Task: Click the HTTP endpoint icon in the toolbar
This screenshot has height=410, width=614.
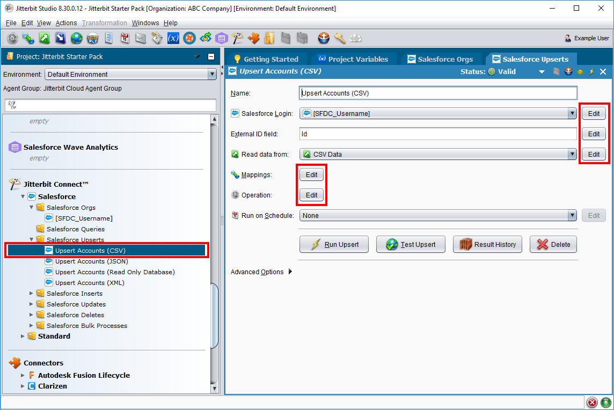Action: [x=93, y=38]
